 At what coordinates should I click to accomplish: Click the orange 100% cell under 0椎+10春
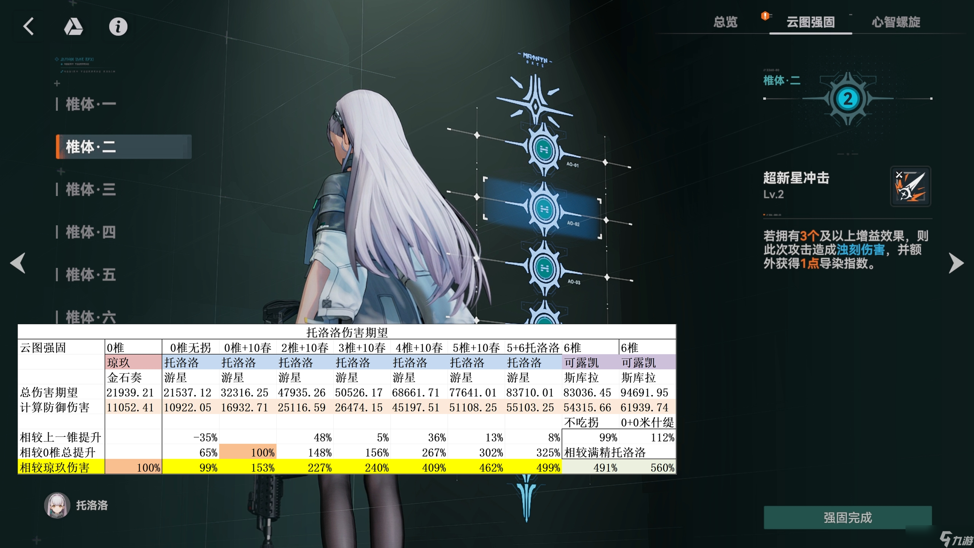[x=248, y=452]
